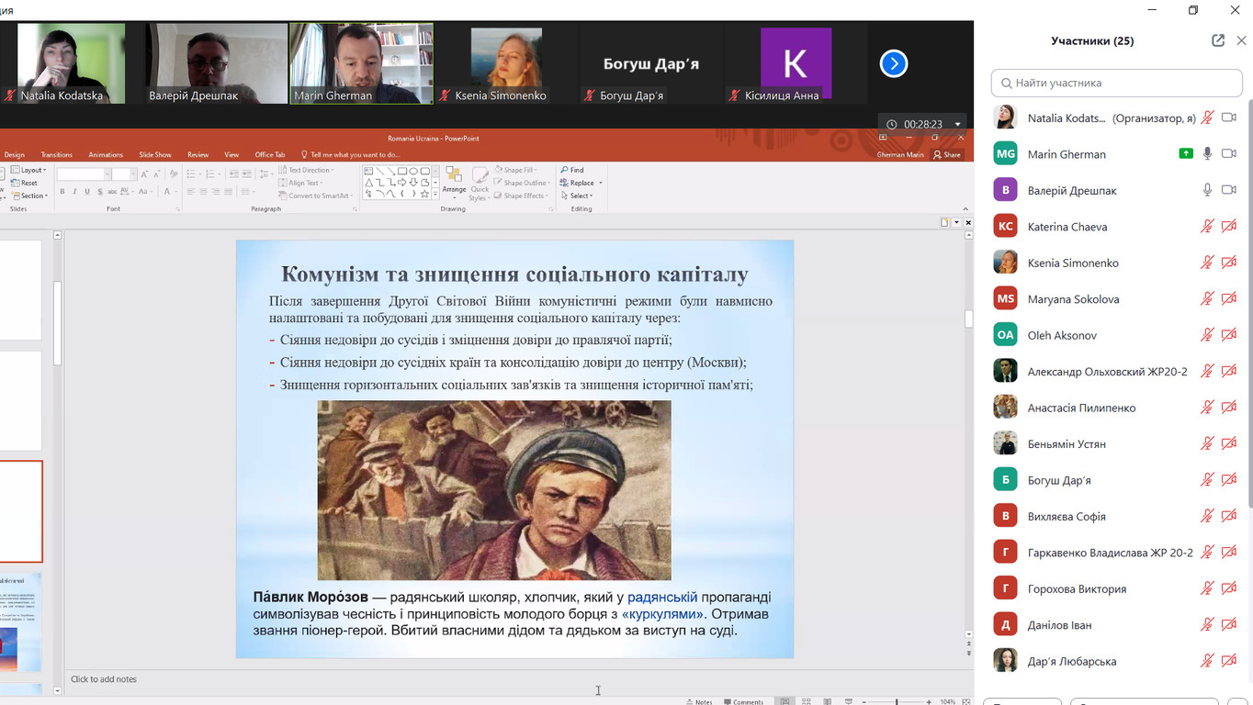Screen dimensions: 1253x705
Task: Click Marin Gherman's microphone icon in list
Action: 1208,154
